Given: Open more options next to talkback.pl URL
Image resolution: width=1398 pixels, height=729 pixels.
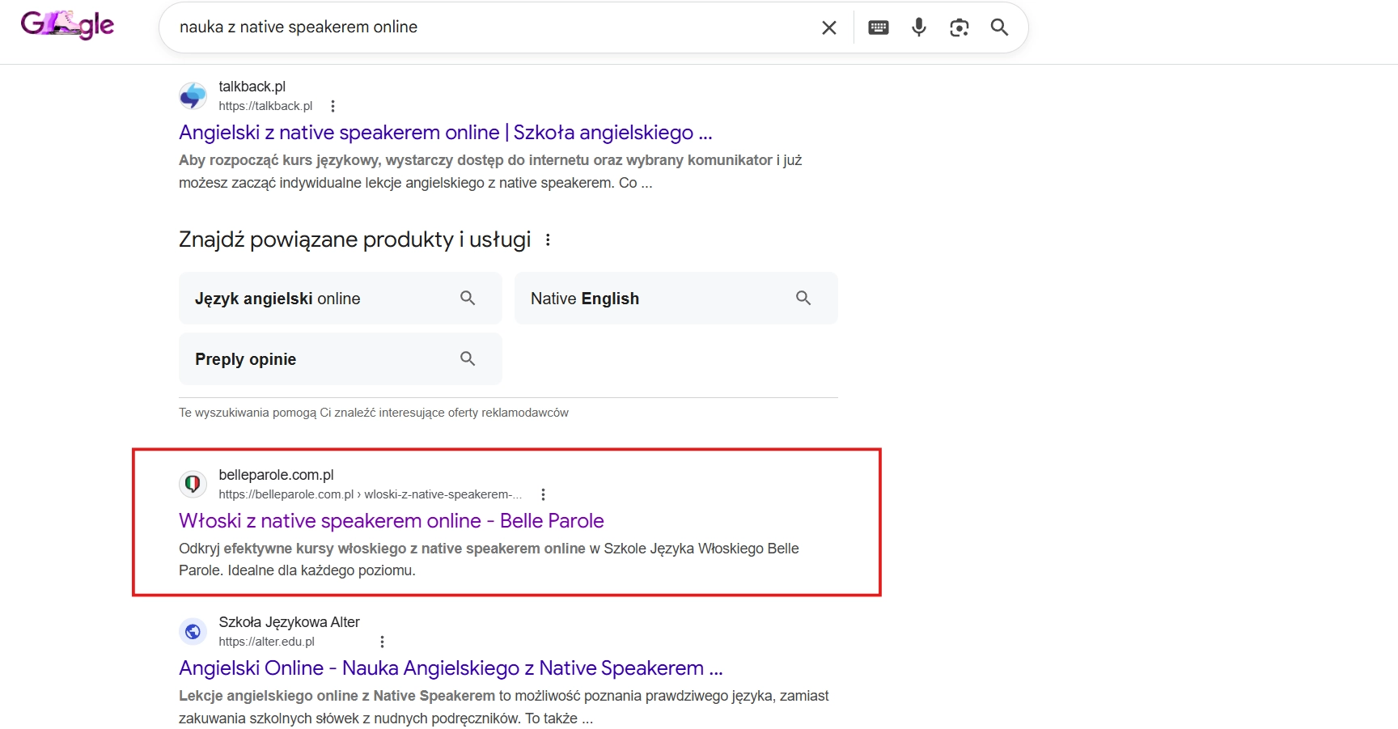Looking at the screenshot, I should pyautogui.click(x=333, y=106).
